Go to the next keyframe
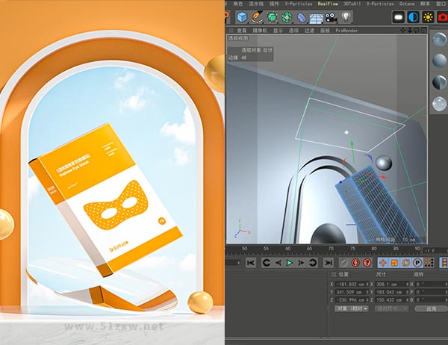 point(313,263)
